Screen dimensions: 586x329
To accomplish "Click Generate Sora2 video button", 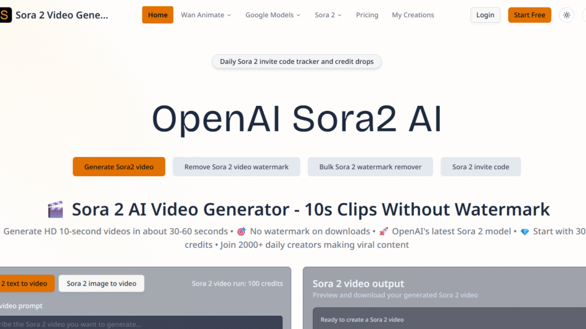I will coord(118,167).
